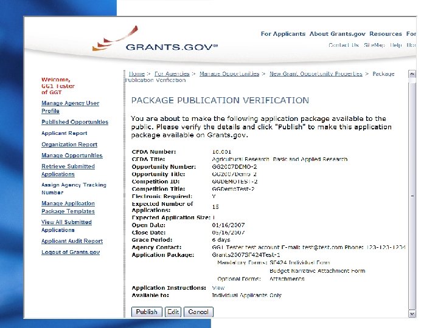Click the Package Publication Verification heading
438x328 pixels.
tap(220, 100)
